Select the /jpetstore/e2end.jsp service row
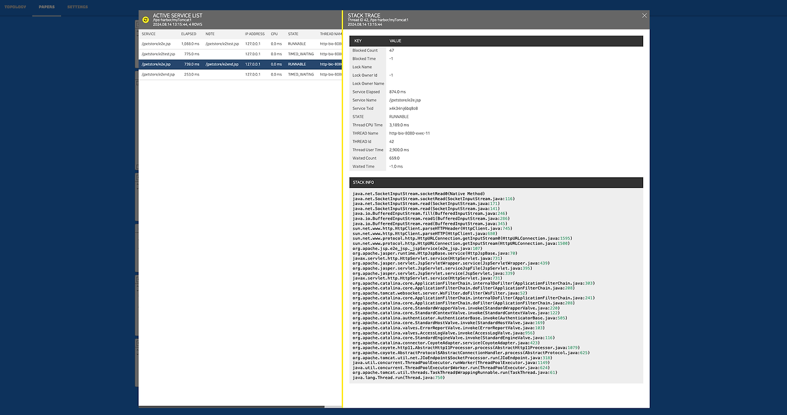Image resolution: width=787 pixels, height=415 pixels. (240, 74)
